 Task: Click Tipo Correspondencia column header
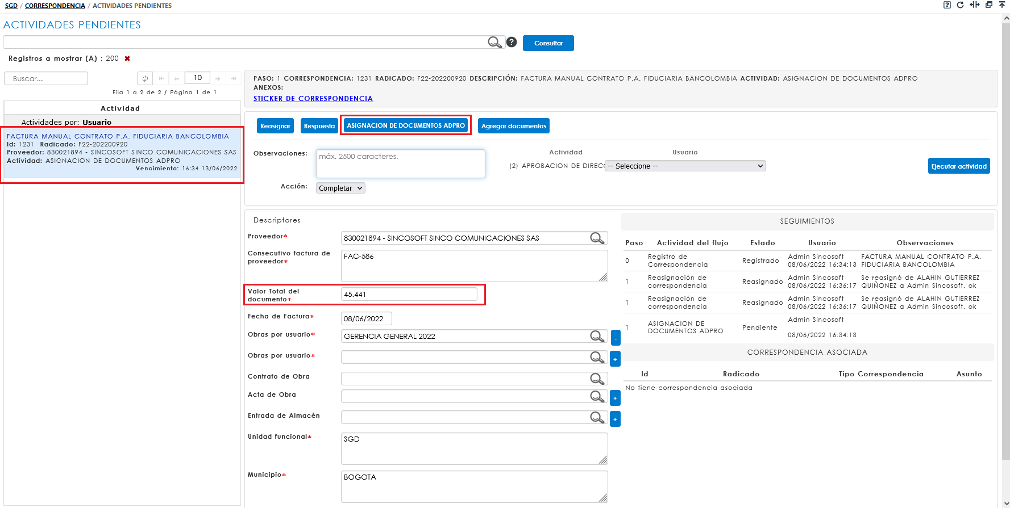click(x=881, y=374)
